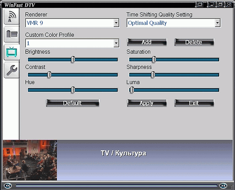Expand Time Shifting Quality Setting dropdown

[217, 23]
